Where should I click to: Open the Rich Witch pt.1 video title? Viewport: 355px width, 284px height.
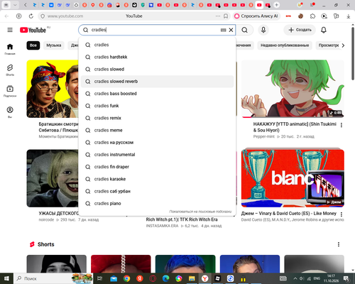182,219
